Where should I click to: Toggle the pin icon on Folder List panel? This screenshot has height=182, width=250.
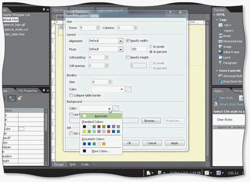click(44, 10)
